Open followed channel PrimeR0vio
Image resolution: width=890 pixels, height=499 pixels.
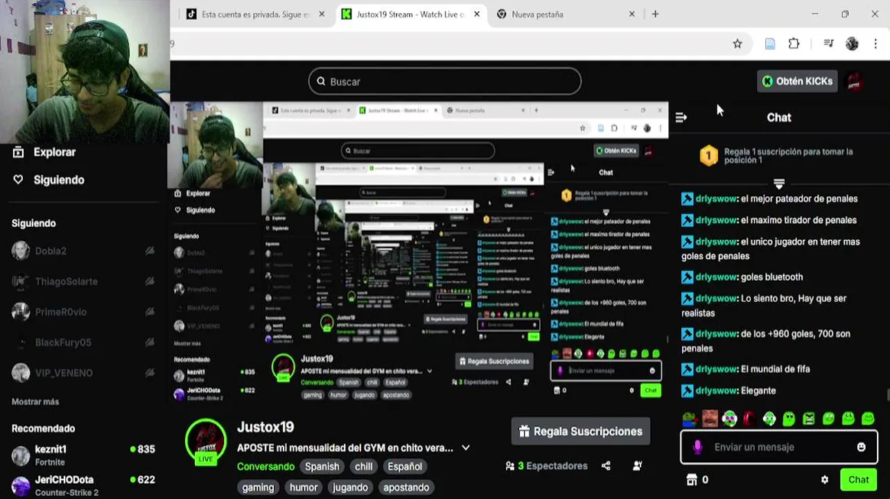pyautogui.click(x=83, y=312)
